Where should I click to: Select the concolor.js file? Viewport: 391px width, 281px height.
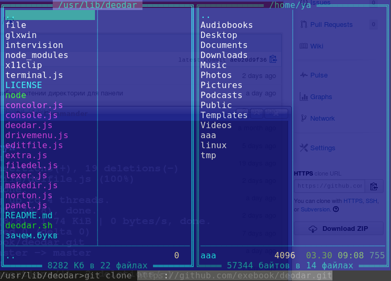(34, 105)
